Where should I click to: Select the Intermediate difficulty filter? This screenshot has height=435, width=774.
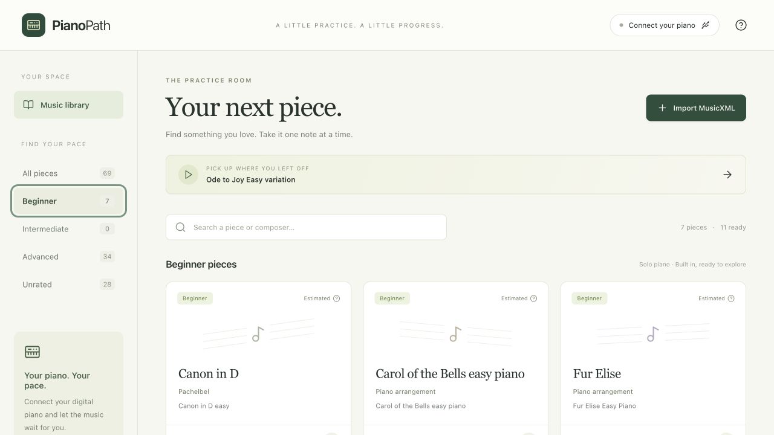(68, 229)
